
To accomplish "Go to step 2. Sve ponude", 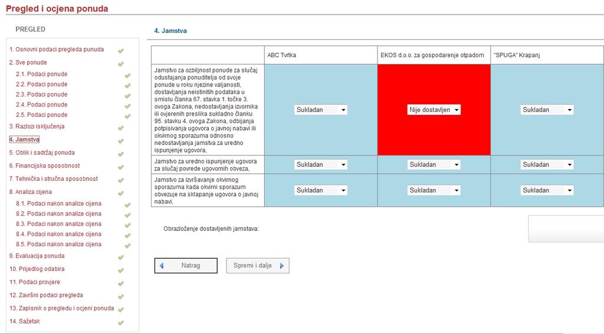I will pyautogui.click(x=28, y=62).
